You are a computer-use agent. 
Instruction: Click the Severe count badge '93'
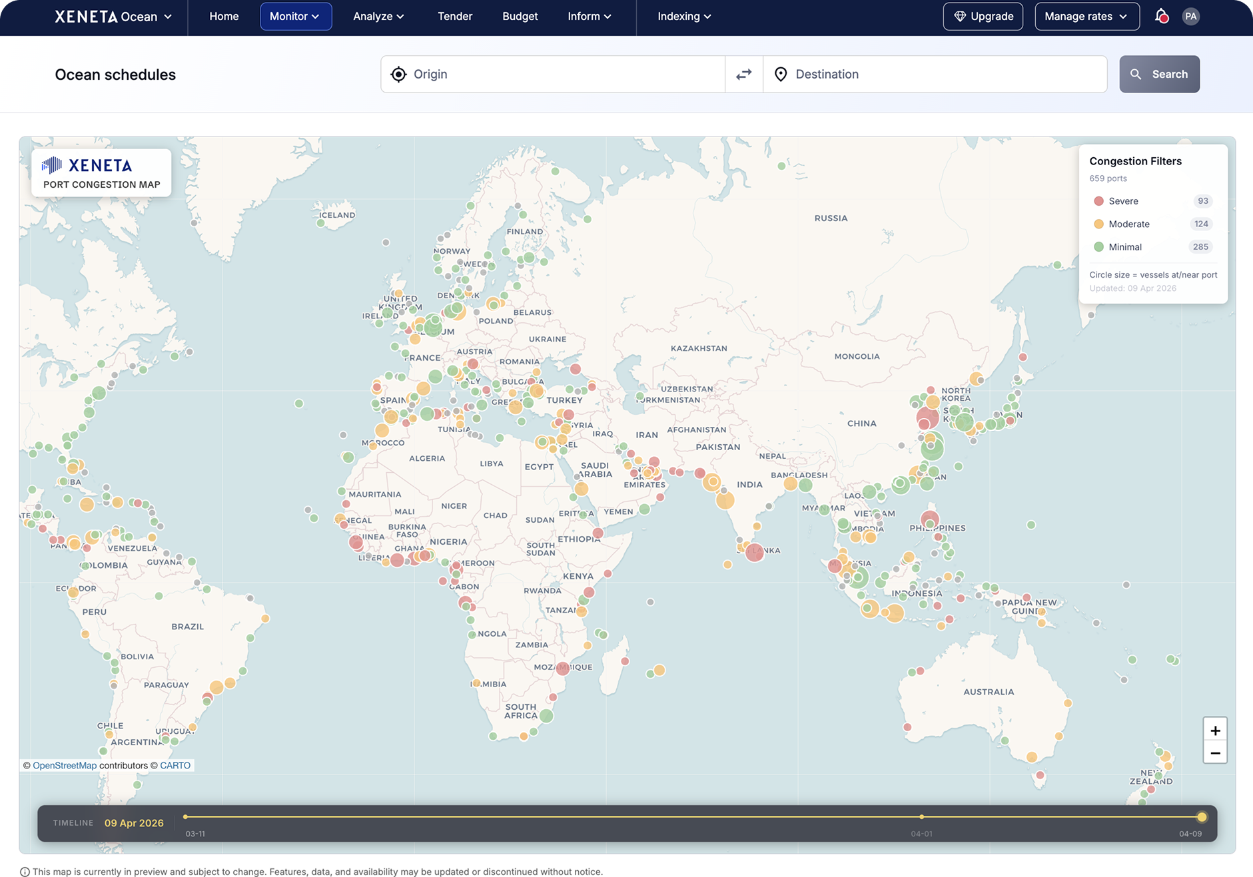coord(1202,201)
